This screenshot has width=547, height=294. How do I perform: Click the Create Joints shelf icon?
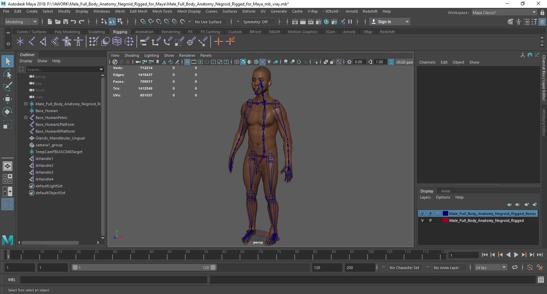(x=32, y=42)
